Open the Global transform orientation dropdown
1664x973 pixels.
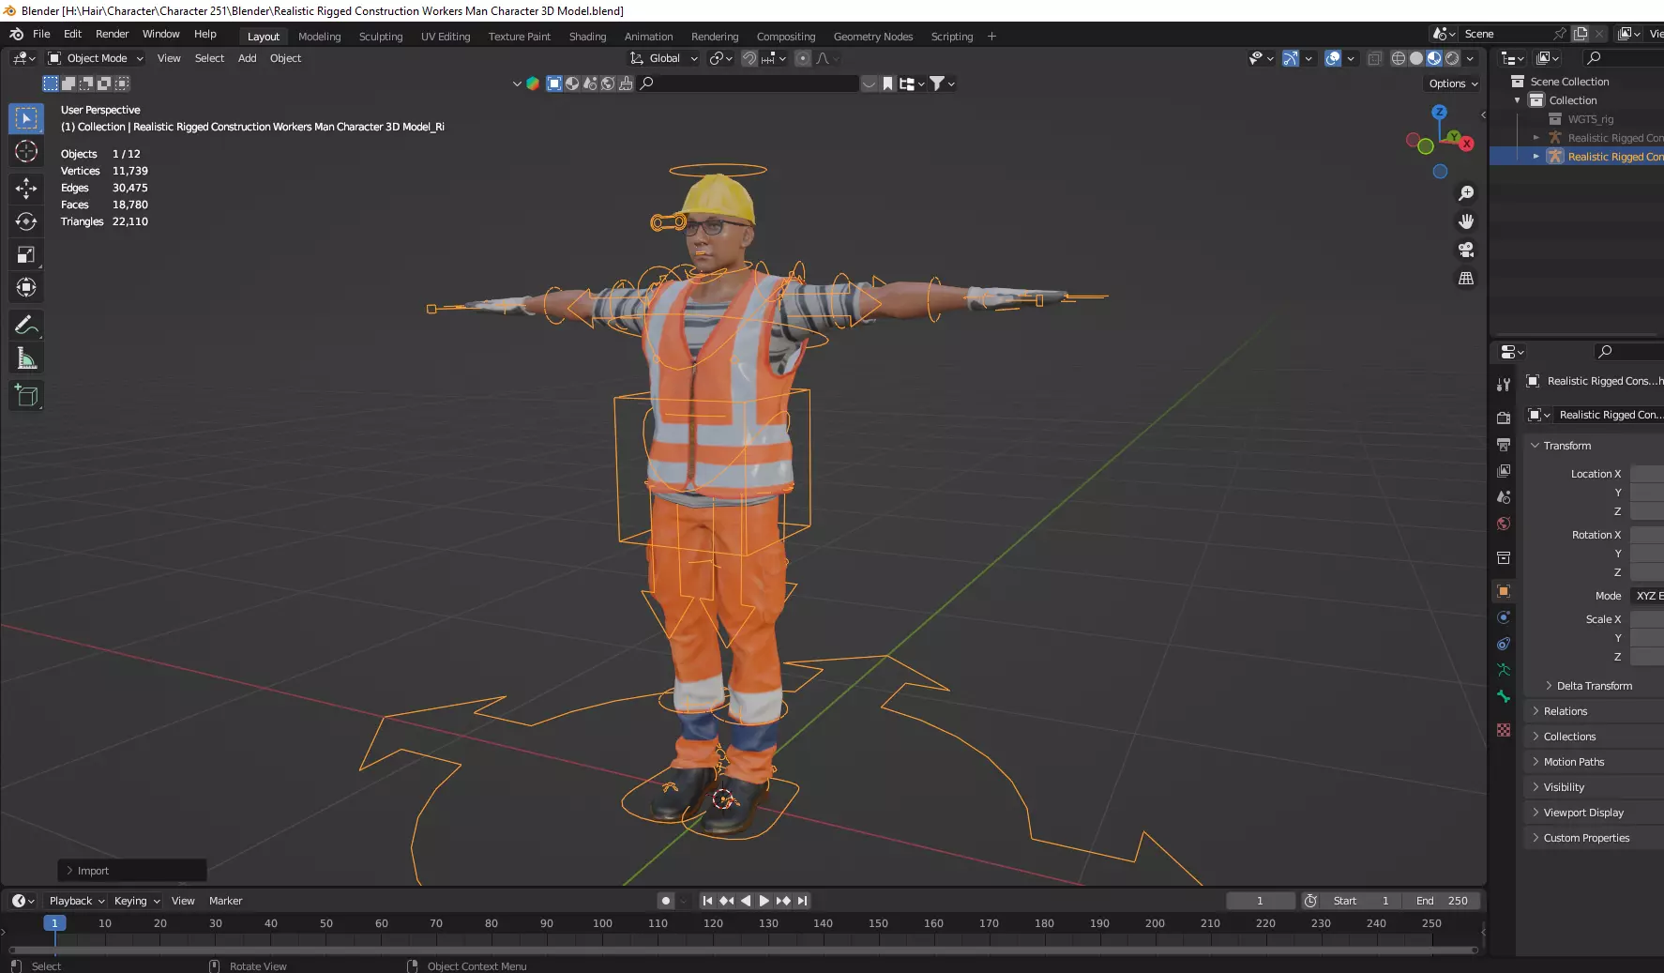(x=664, y=58)
